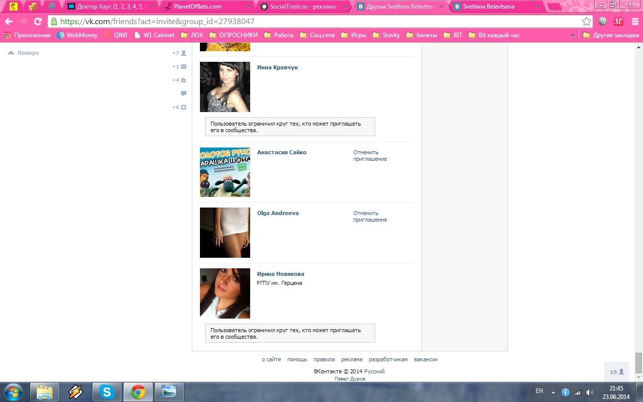Open W1 Cabinet bookmark
643x402 pixels.
154,35
